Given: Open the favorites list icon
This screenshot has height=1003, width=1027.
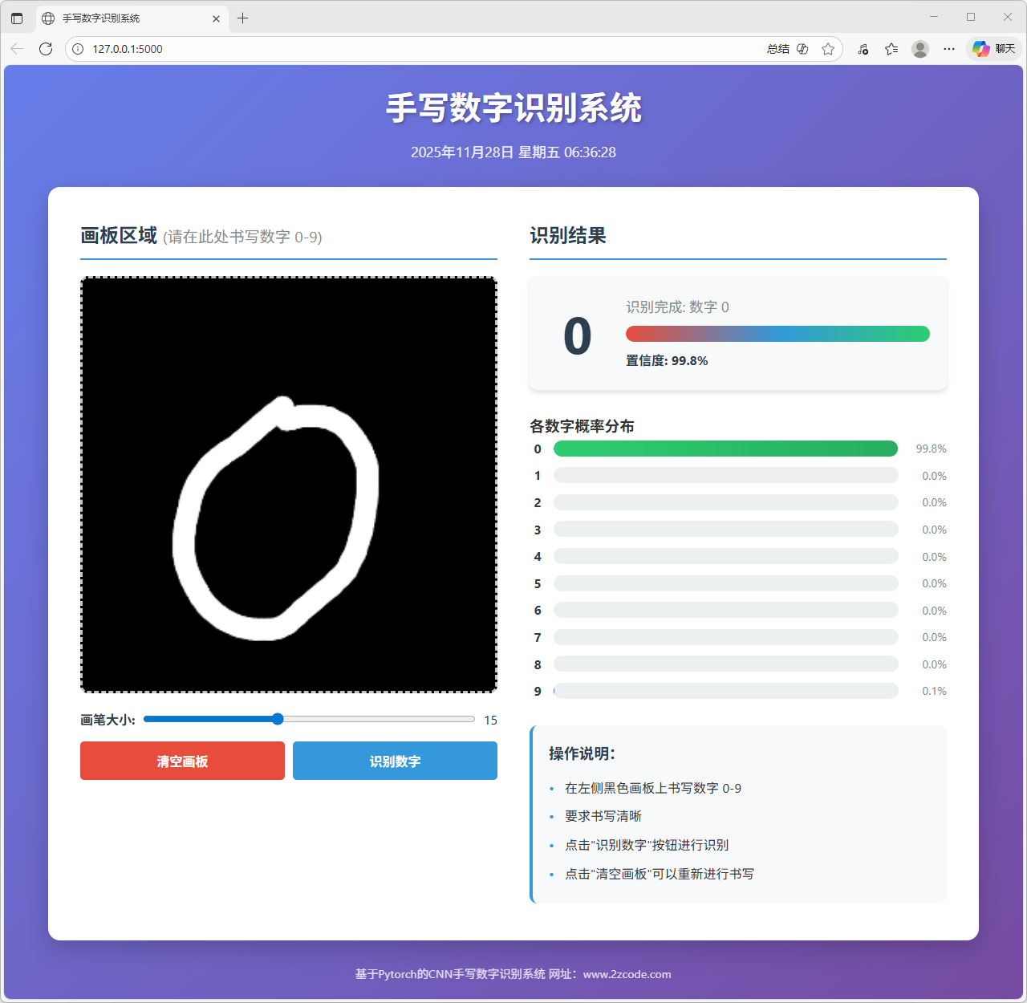Looking at the screenshot, I should click(x=891, y=49).
